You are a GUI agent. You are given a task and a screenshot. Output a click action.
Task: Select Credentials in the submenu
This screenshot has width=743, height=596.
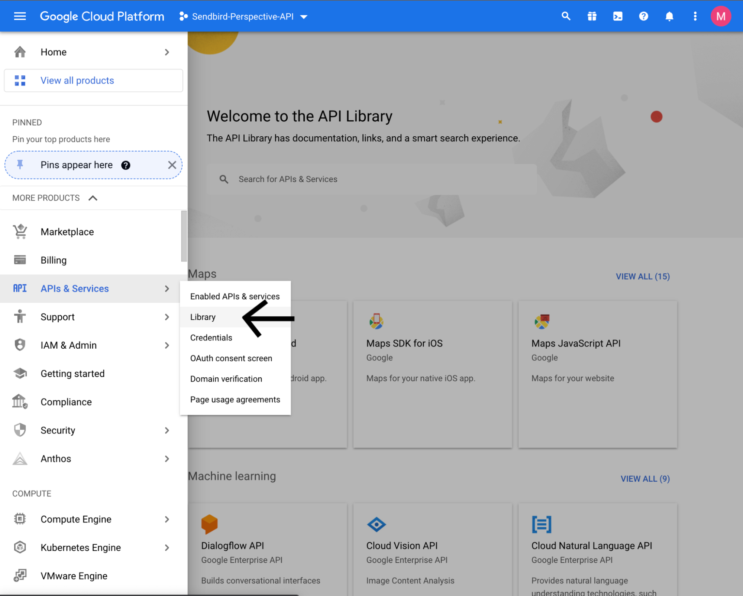click(x=235, y=338)
